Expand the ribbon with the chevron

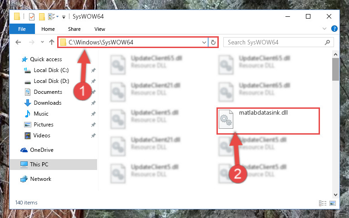click(324, 29)
